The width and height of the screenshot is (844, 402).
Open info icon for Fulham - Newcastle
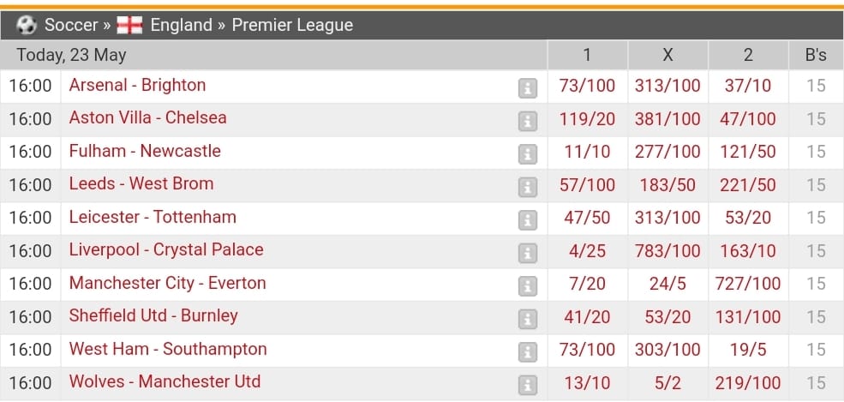pos(528,154)
